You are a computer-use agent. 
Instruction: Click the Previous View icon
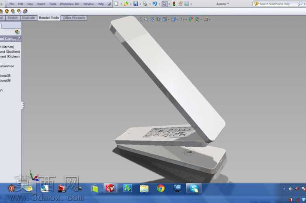pos(153,19)
